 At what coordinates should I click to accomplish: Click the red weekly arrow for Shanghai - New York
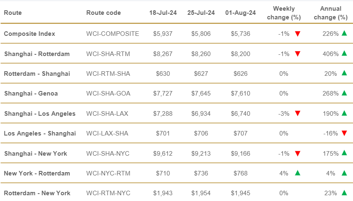(x=297, y=153)
